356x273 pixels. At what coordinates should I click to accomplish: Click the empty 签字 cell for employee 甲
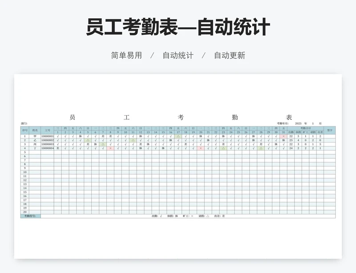329,136
